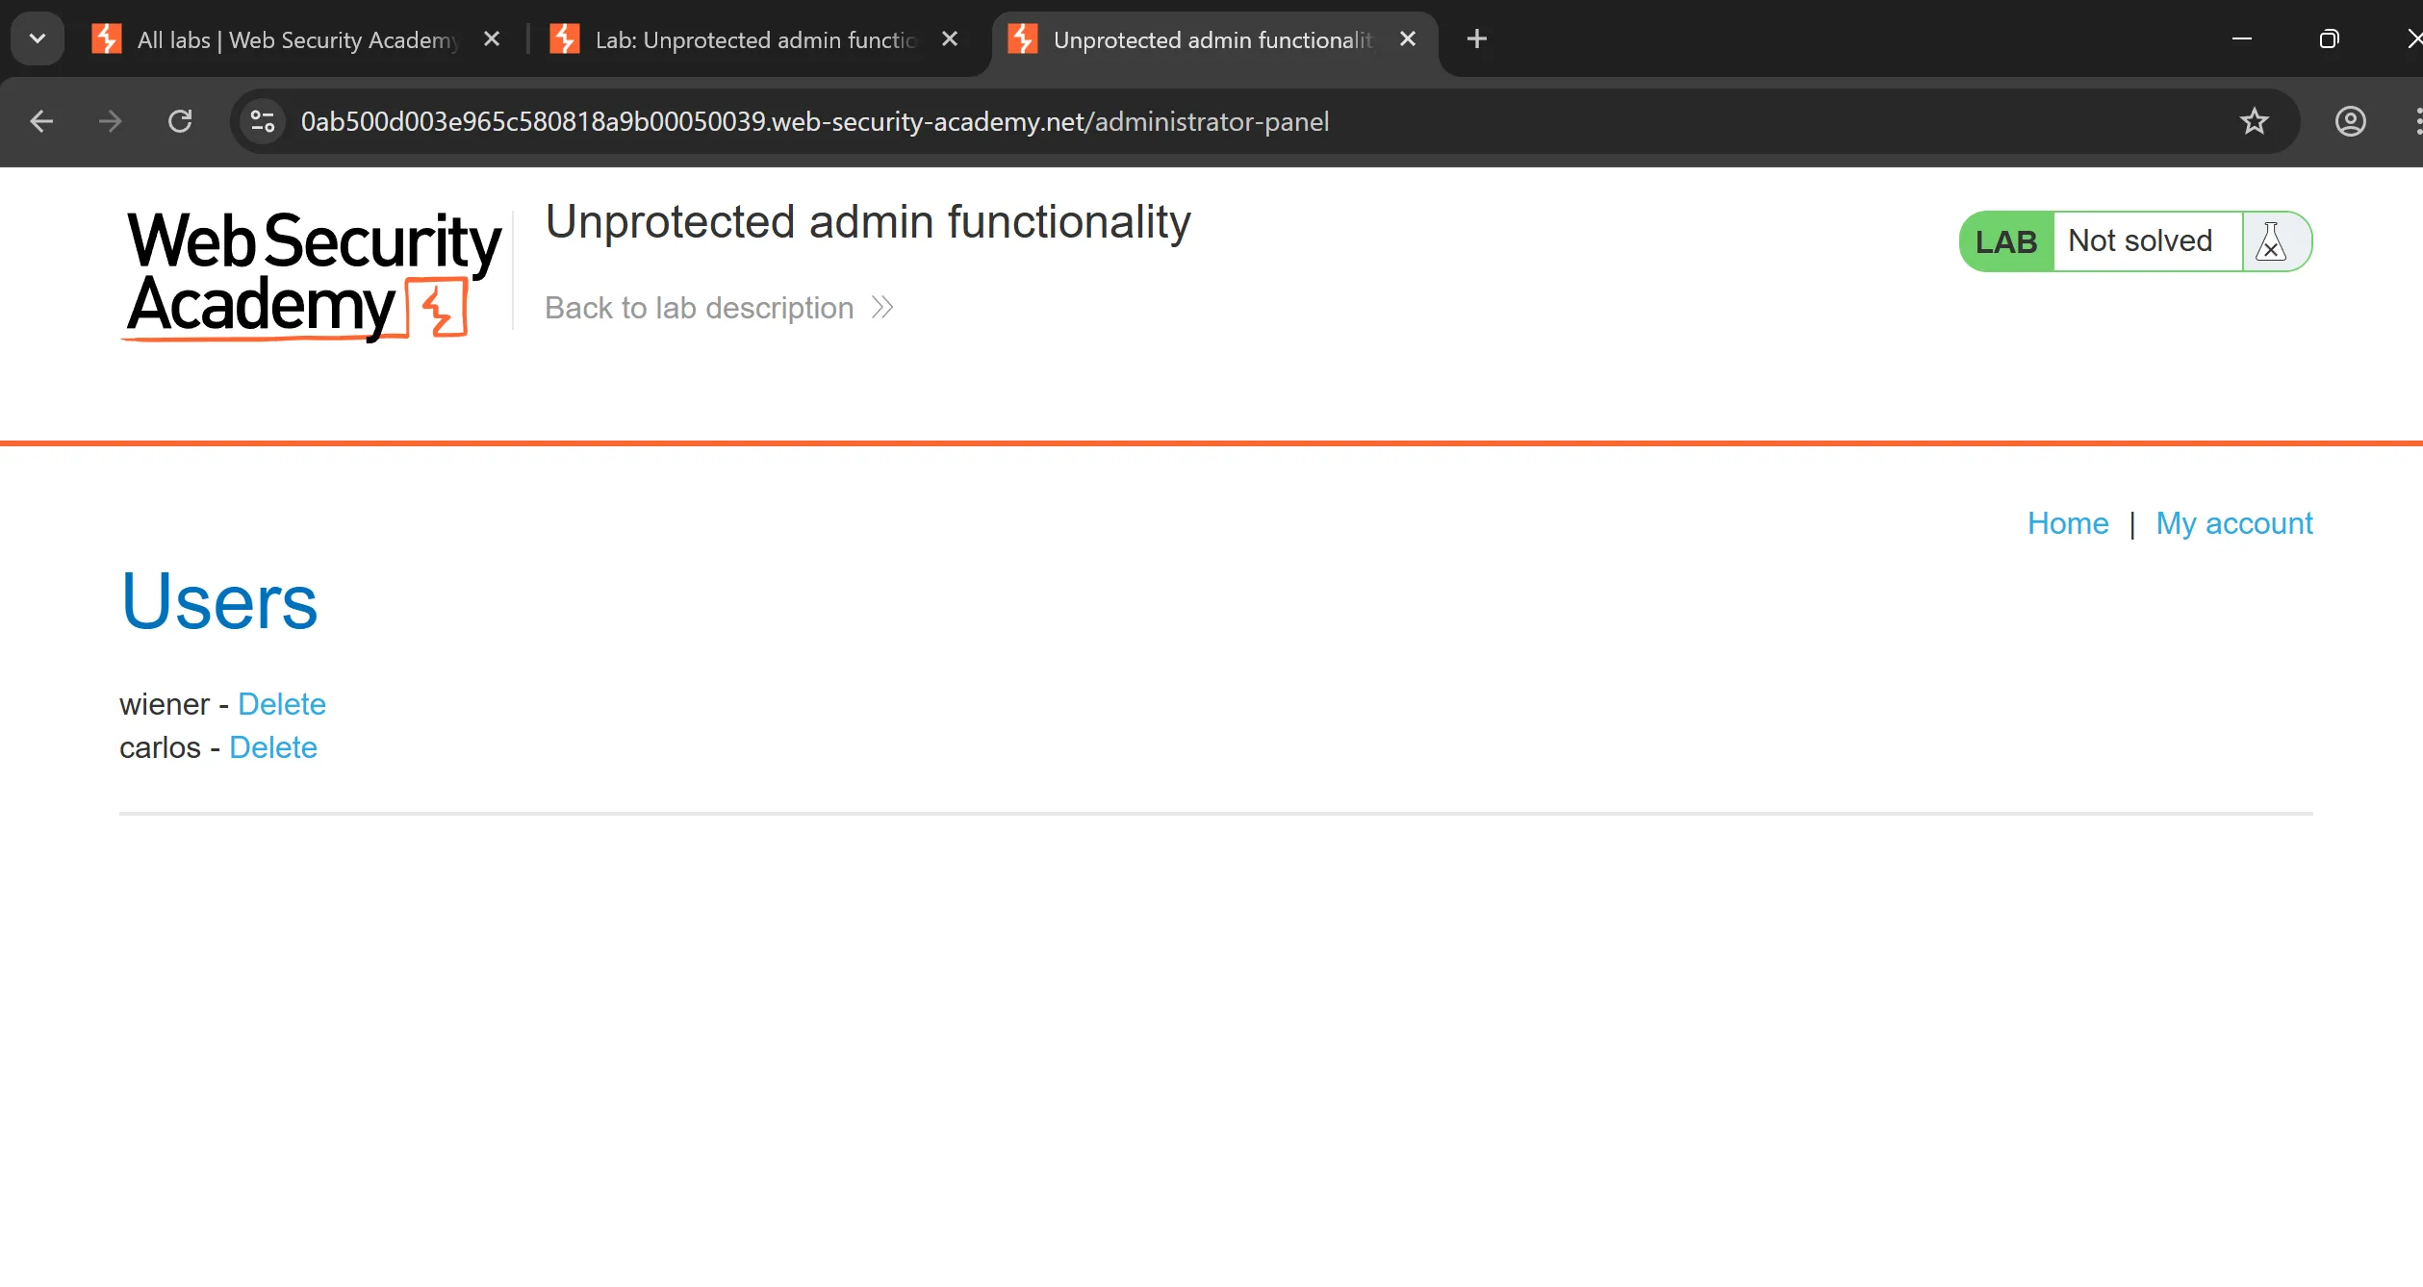Delete the user carlos

click(x=273, y=747)
